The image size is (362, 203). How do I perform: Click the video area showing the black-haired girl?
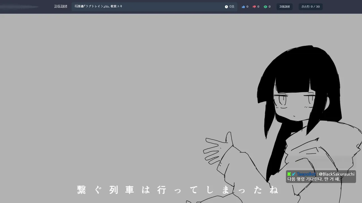pyautogui.click(x=181, y=108)
